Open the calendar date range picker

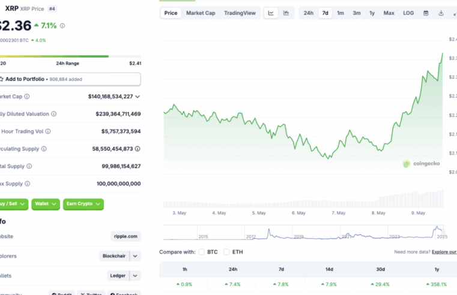click(426, 13)
